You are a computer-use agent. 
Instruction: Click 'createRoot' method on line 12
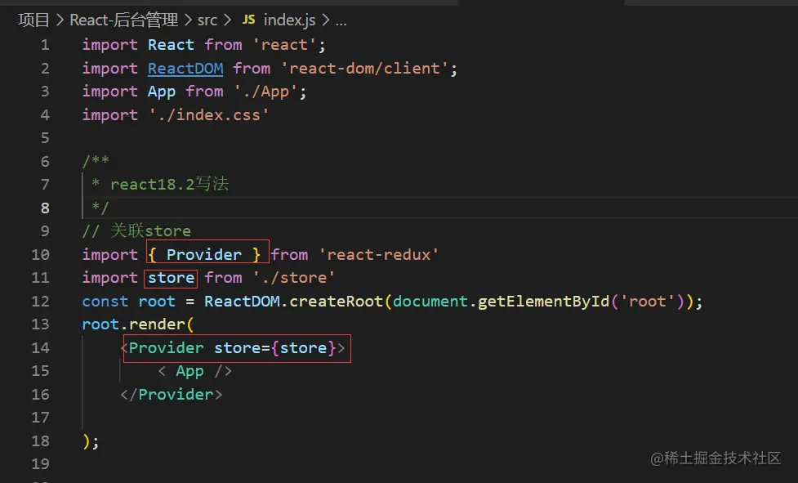336,302
